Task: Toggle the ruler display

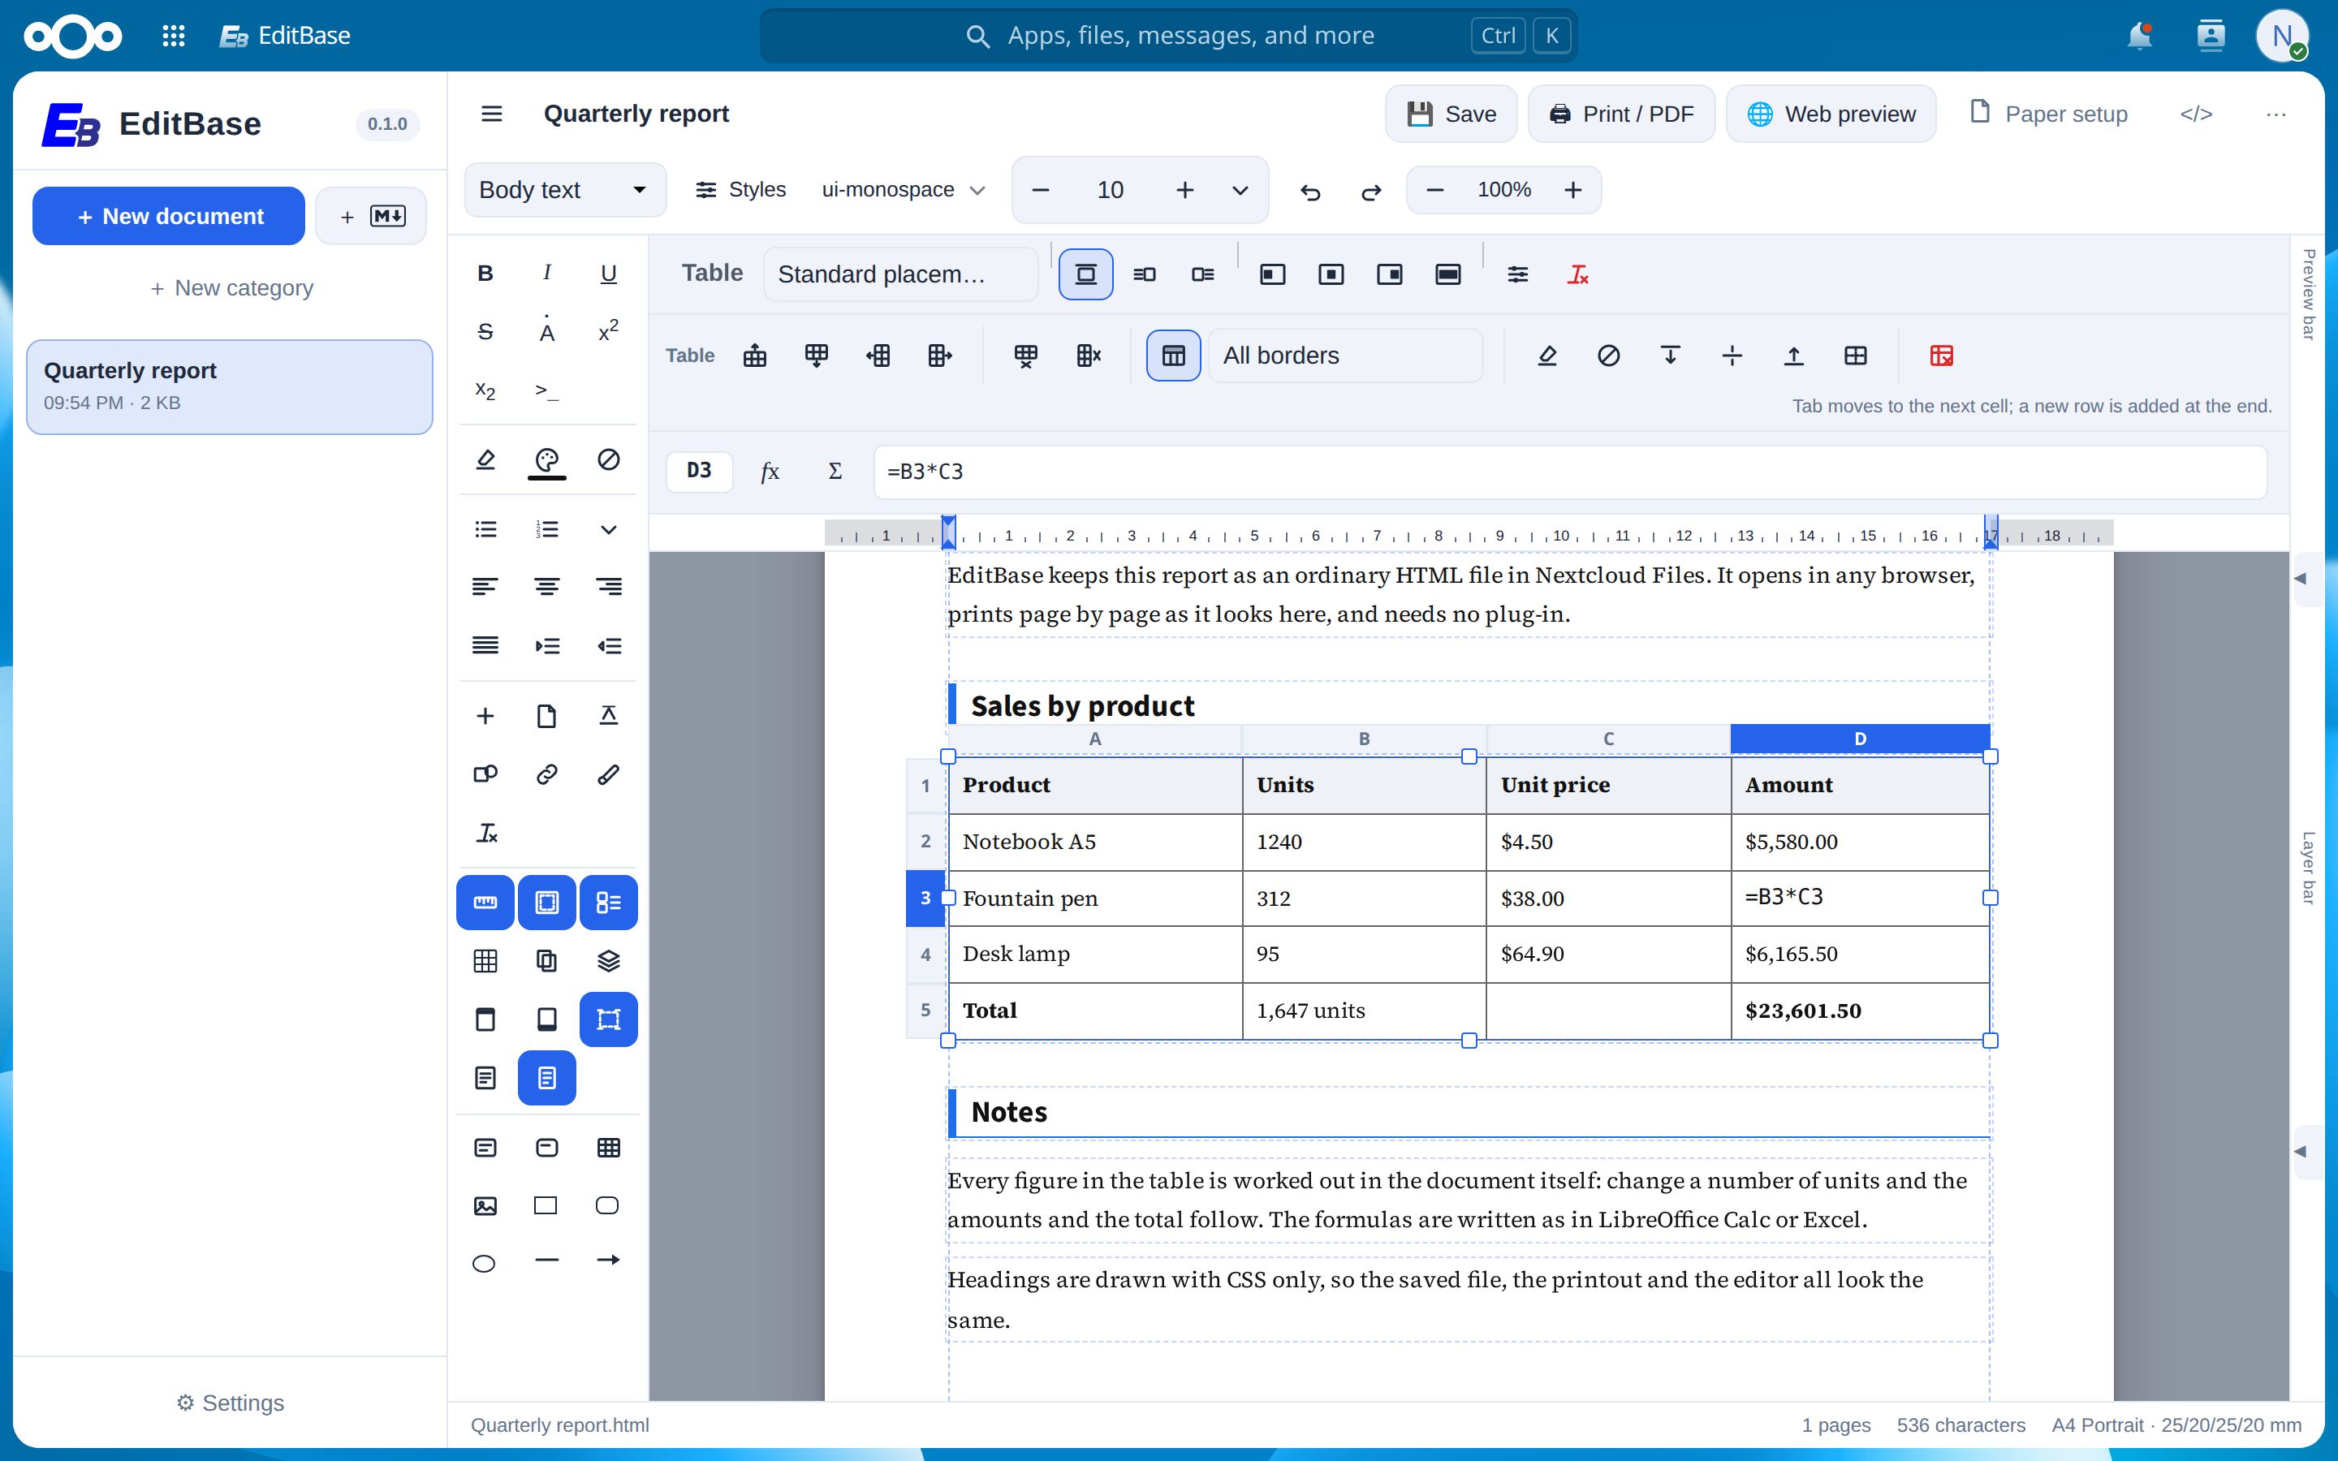Action: [485, 903]
